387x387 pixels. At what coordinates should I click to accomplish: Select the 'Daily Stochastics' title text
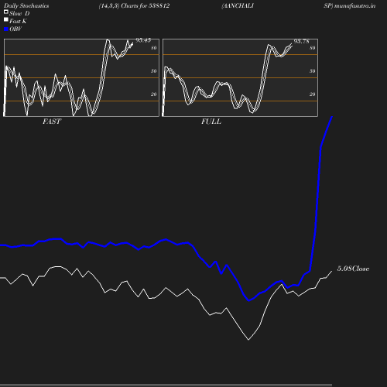(26, 6)
